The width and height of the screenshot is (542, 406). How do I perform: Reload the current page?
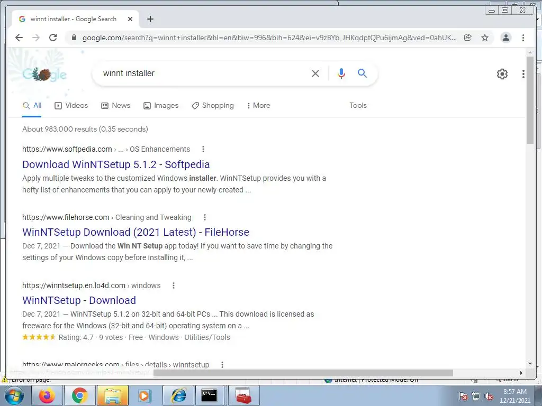(53, 38)
